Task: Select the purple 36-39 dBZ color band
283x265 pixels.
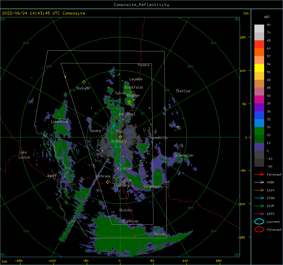Action: pos(259,107)
